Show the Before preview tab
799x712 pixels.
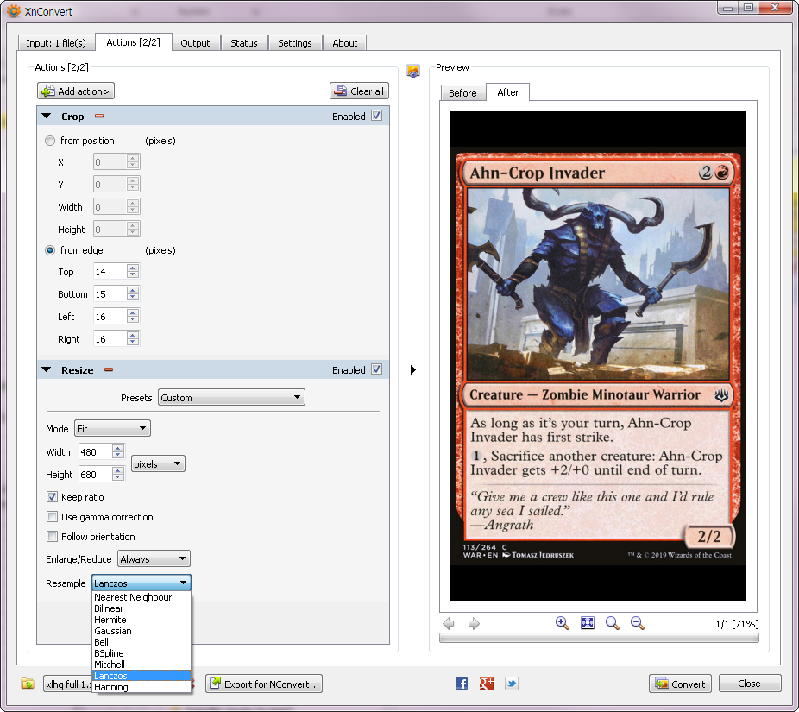[x=462, y=93]
